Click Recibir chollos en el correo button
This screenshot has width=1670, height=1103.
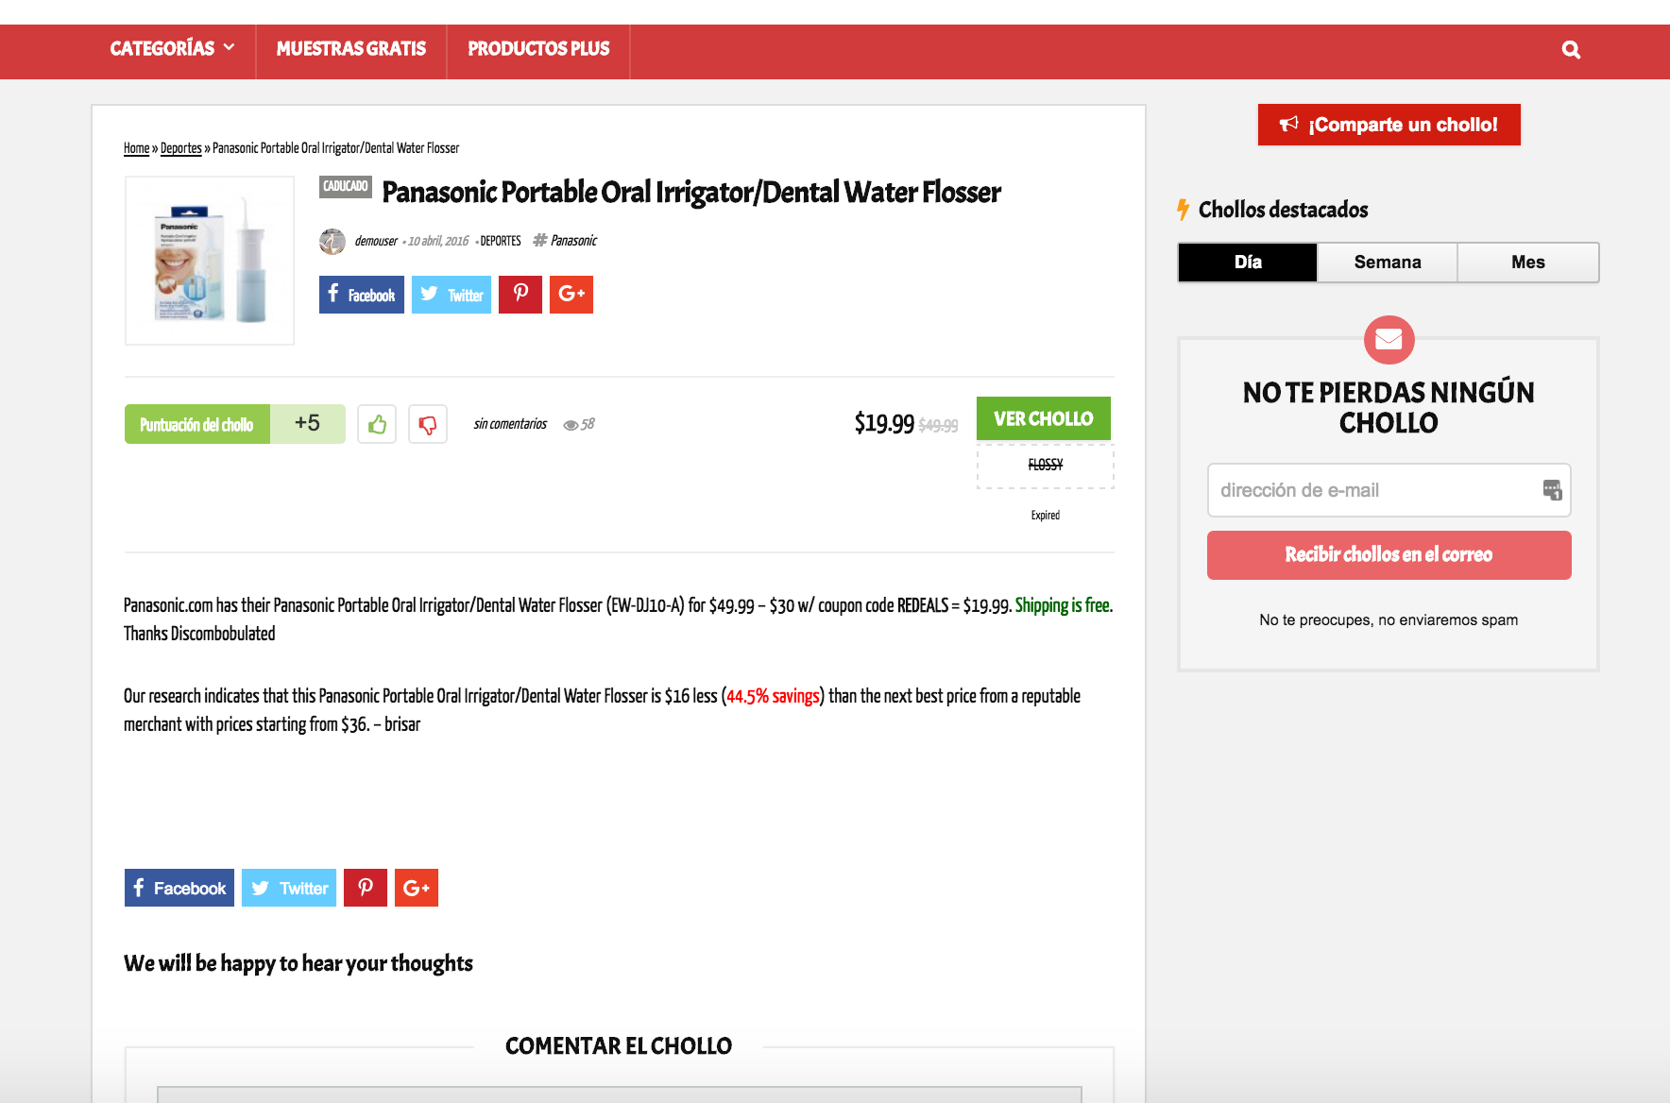[1389, 555]
